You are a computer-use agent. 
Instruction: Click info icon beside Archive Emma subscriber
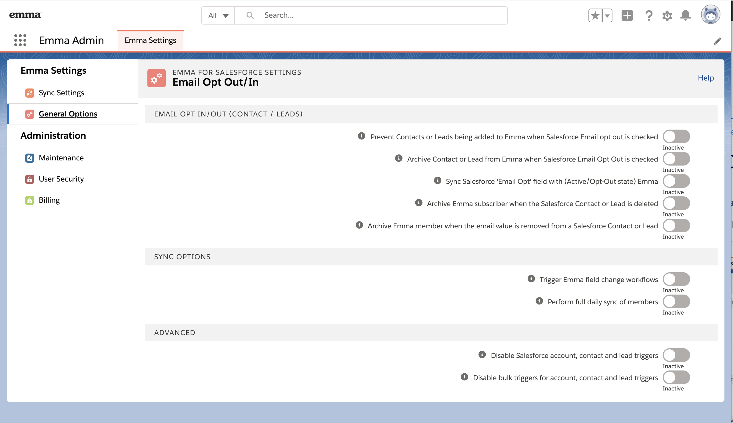point(418,203)
